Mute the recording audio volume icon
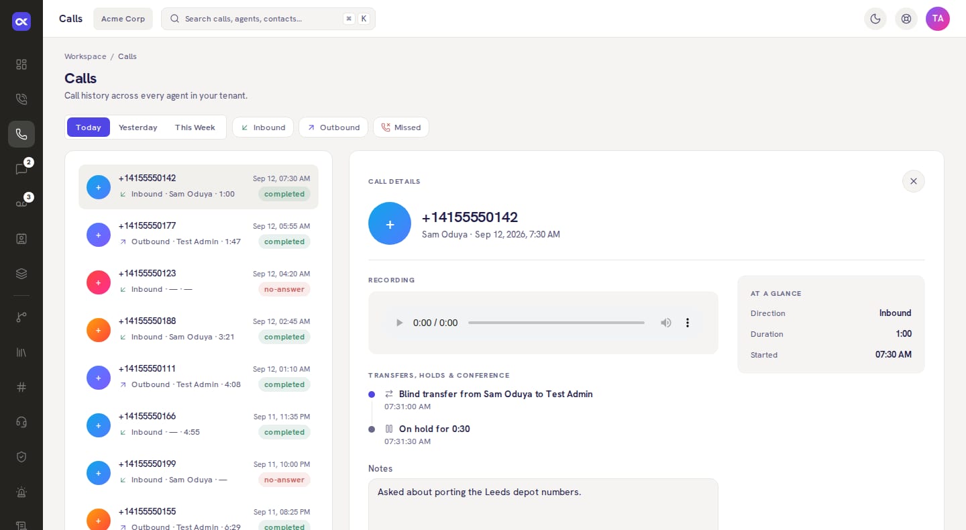Screen dimensions: 966x530 coord(666,323)
